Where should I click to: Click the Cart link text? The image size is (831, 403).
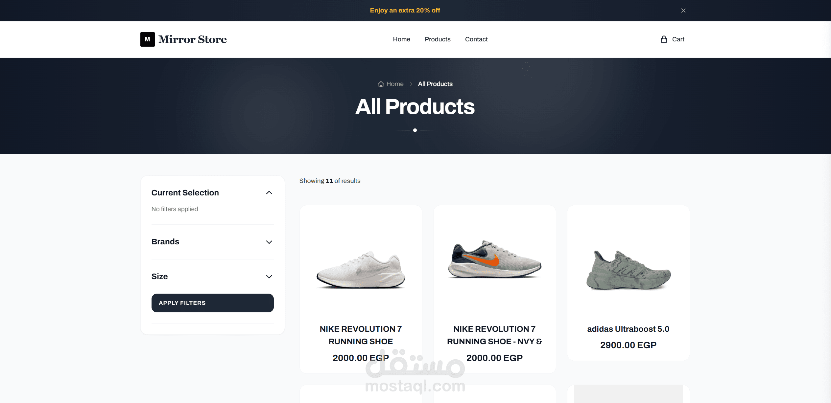tap(678, 39)
